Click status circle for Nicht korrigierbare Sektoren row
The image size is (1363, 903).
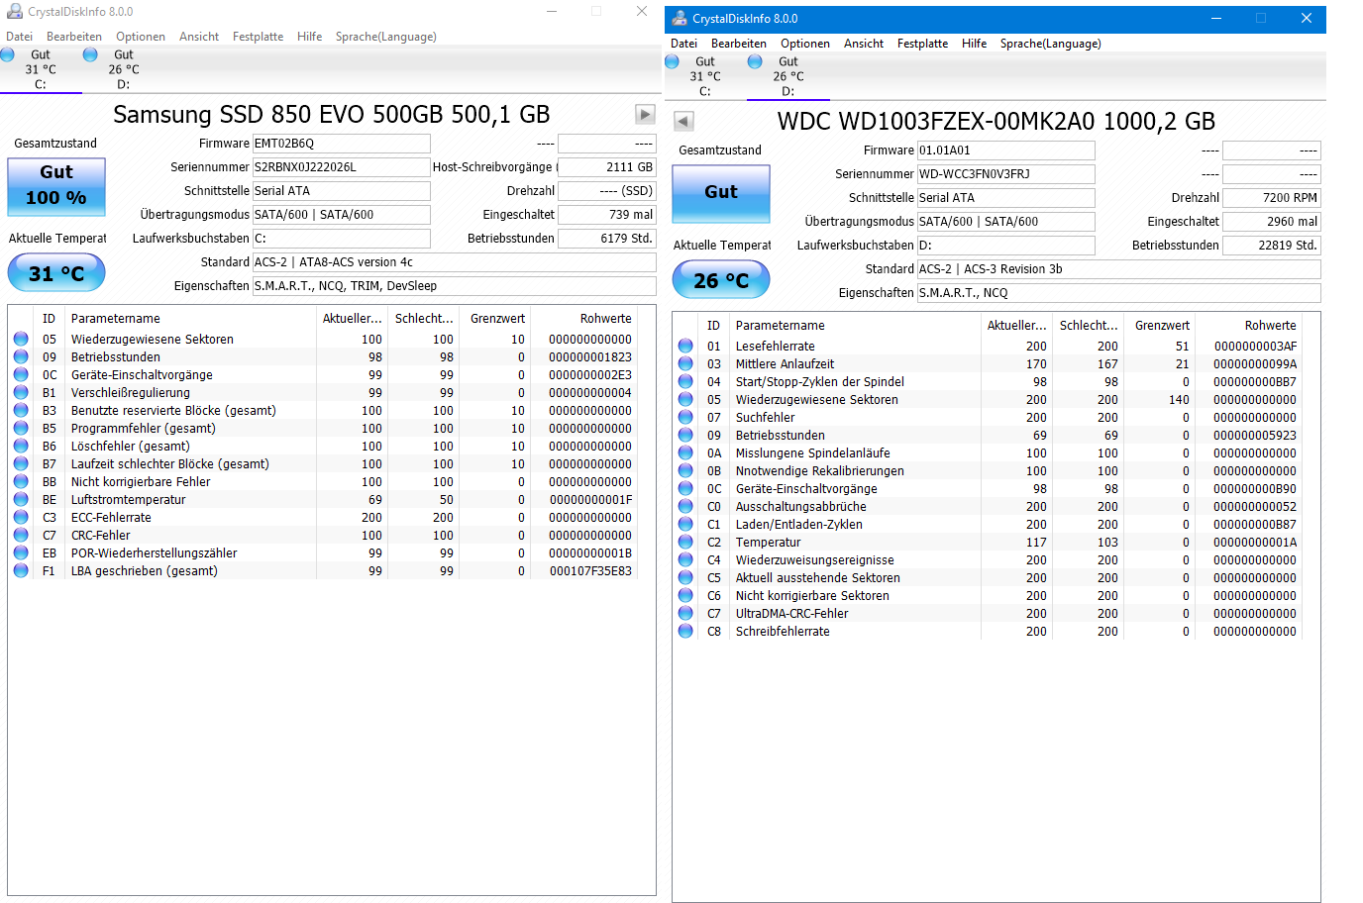click(685, 595)
